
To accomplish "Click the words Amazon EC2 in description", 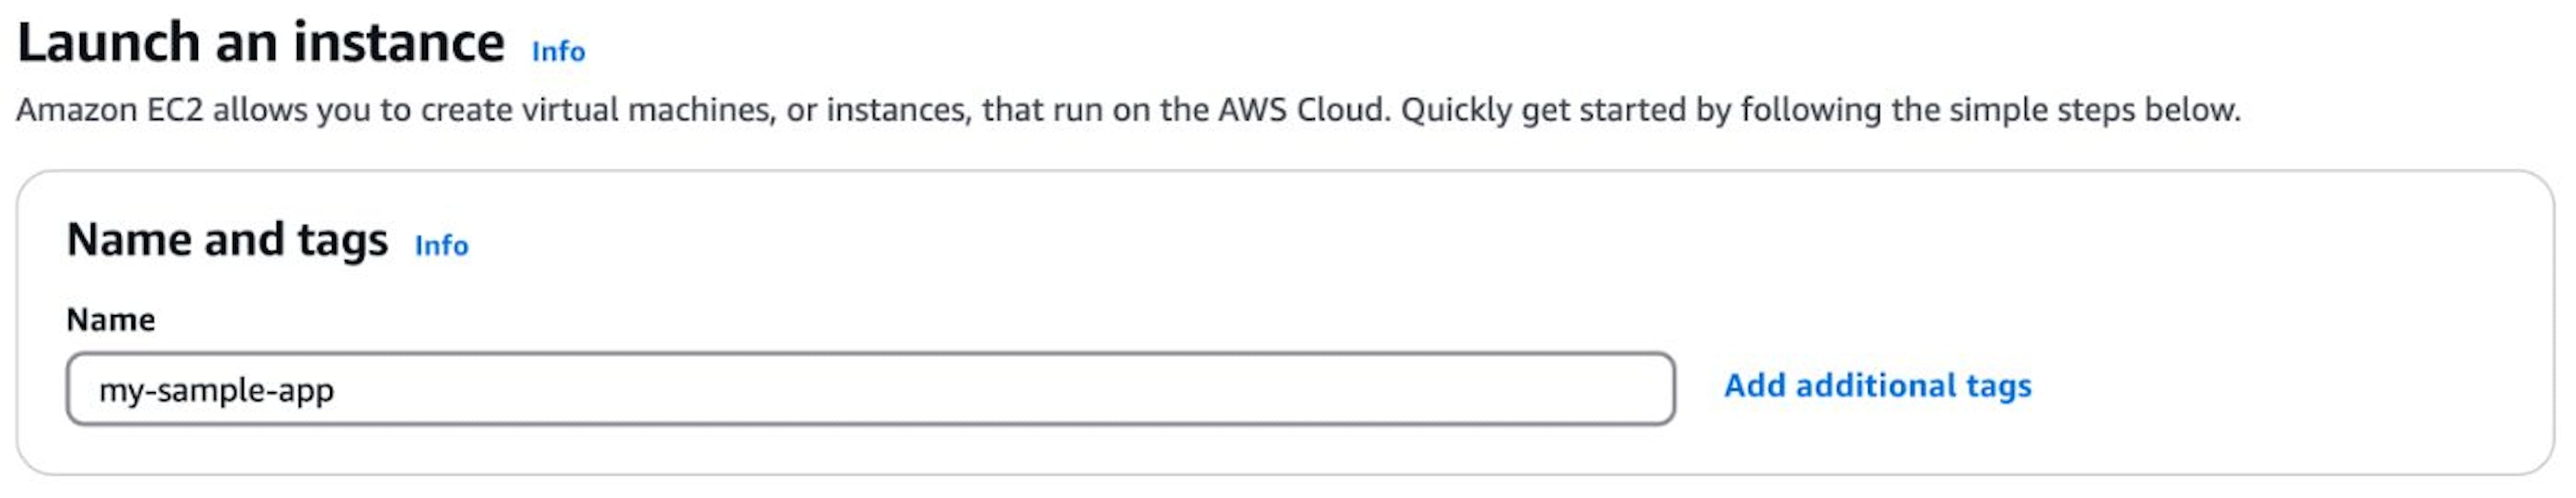I will 110,109.
